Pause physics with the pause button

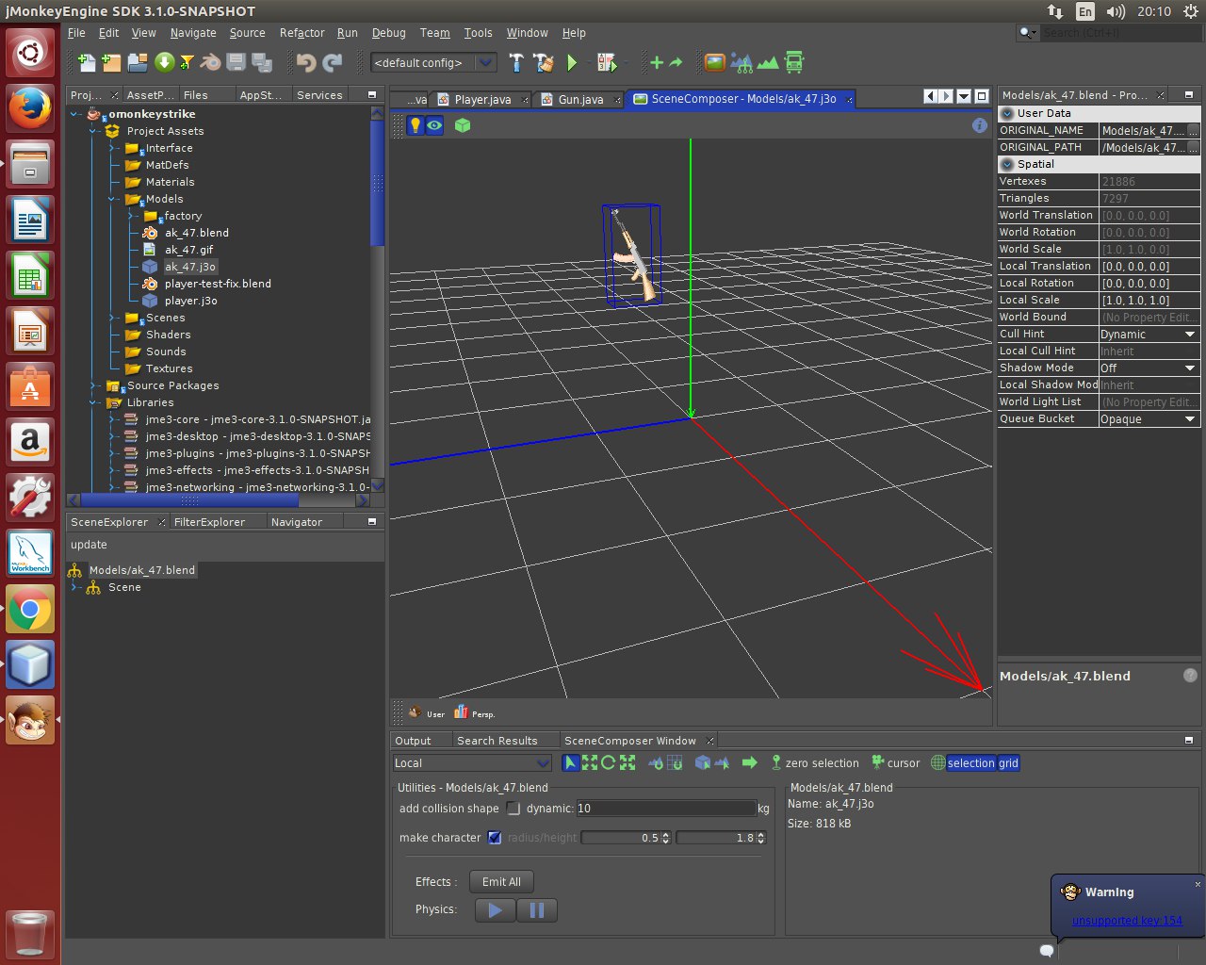tap(537, 910)
